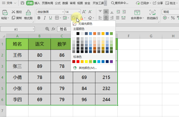Pick the black theme color swatch
179x117 pixels.
point(78,34)
